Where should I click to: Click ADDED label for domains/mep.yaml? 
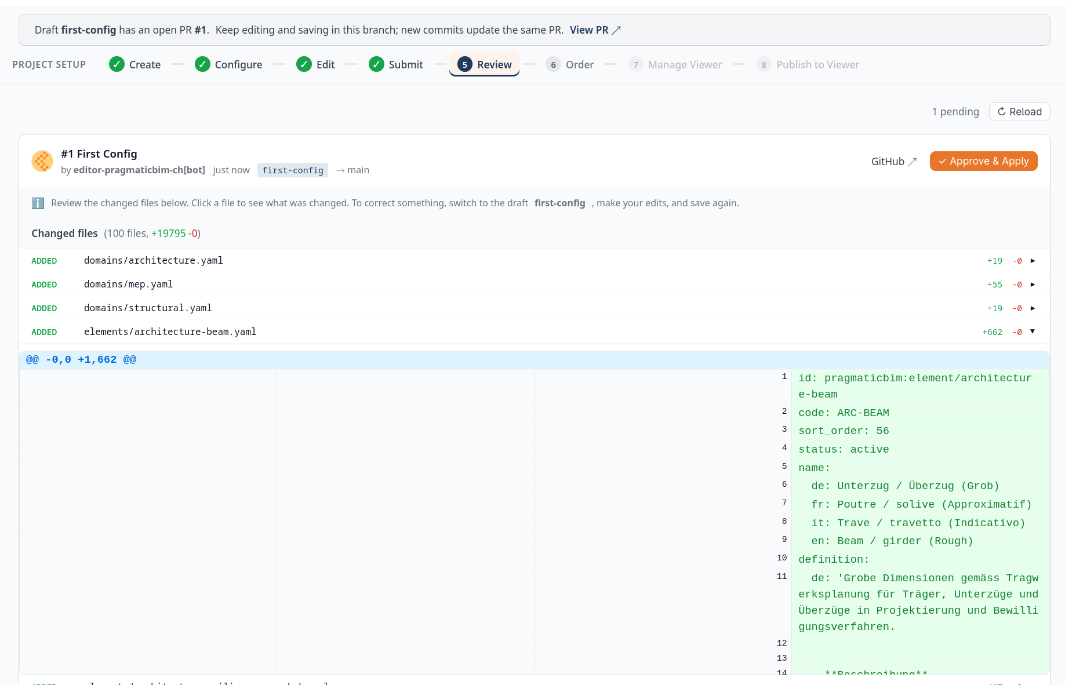pyautogui.click(x=44, y=285)
